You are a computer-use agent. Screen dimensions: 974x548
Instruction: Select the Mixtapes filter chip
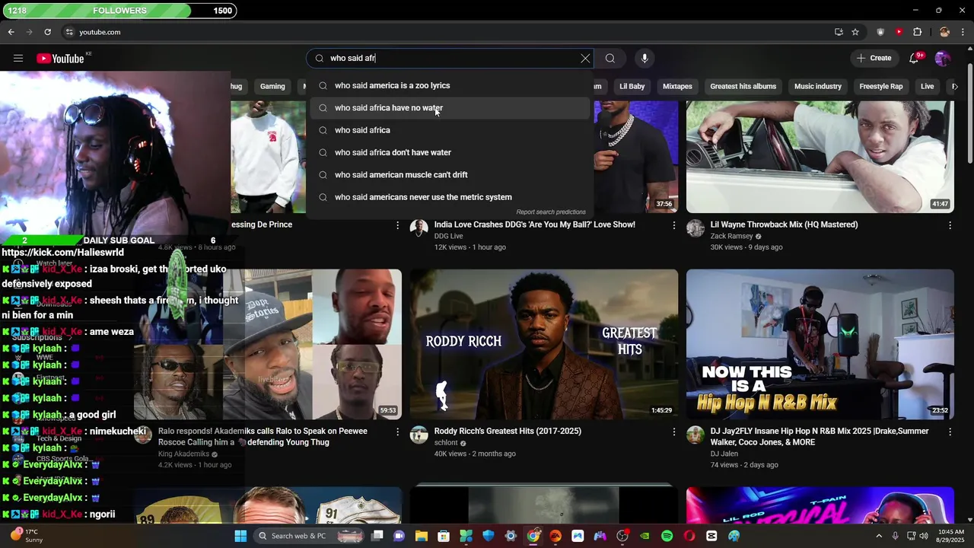pyautogui.click(x=677, y=86)
